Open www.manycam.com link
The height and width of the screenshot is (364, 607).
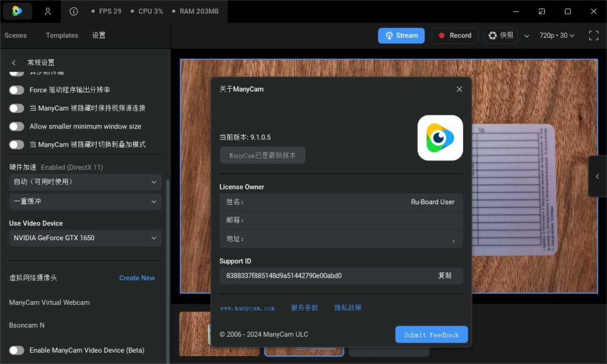247,308
